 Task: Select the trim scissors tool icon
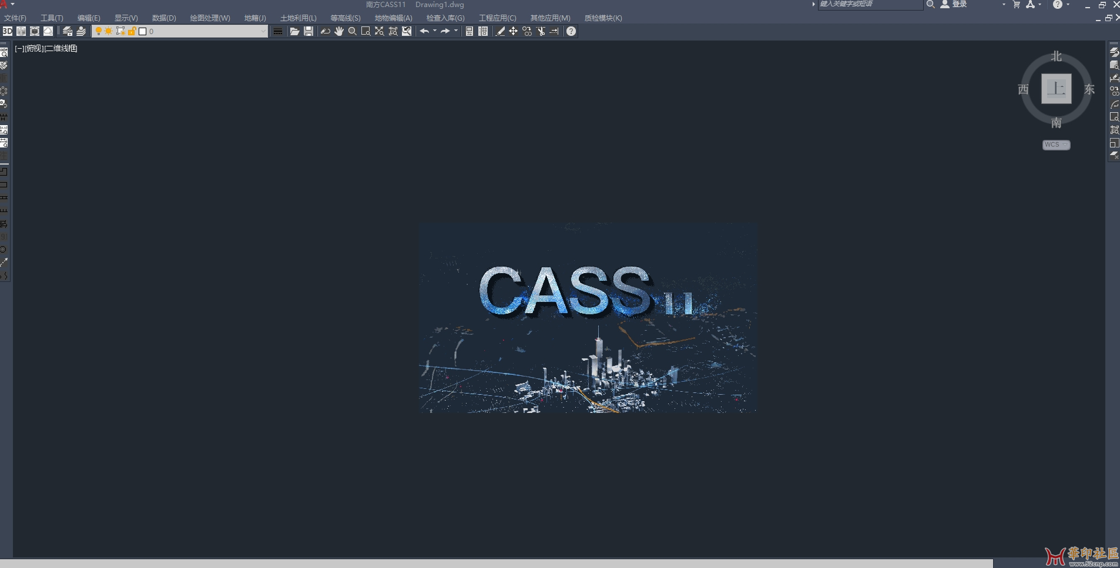coord(541,31)
